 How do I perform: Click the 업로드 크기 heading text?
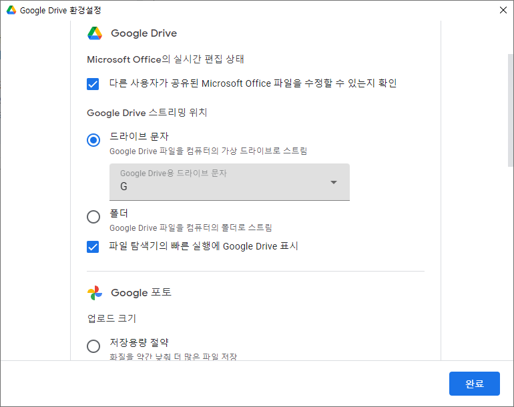(111, 318)
